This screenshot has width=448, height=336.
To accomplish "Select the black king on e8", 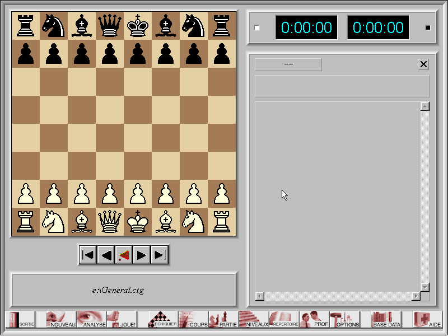I will [x=138, y=26].
